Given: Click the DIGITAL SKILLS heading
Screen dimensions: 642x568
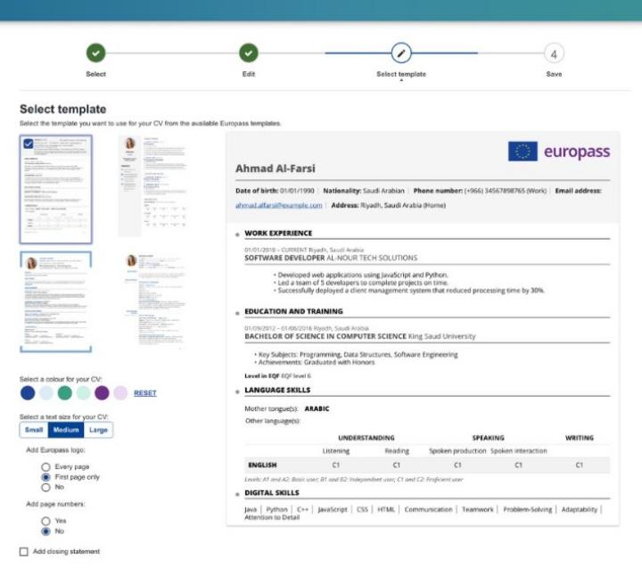Looking at the screenshot, I should point(272,492).
